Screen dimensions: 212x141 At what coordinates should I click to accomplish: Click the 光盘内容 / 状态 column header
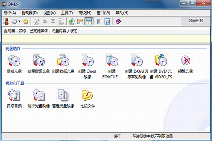click(x=88, y=31)
